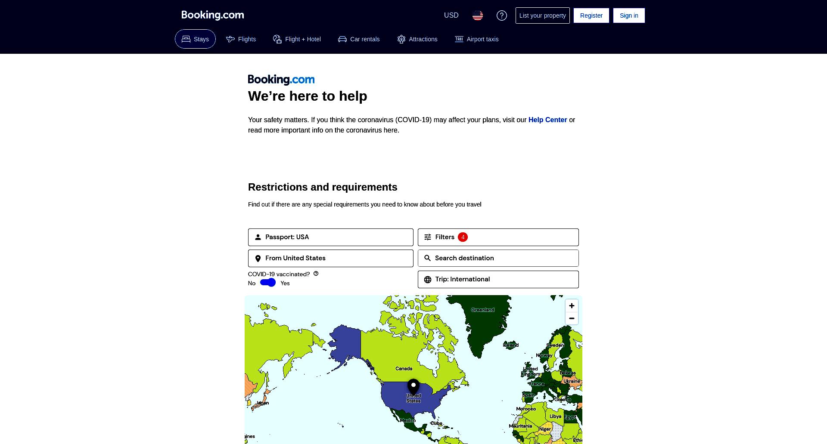Viewport: 827px width, 444px height.
Task: Click the Booking.com logo in header
Action: point(213,15)
